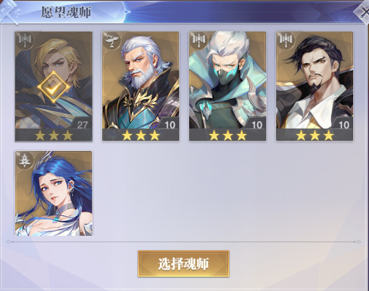The height and width of the screenshot is (291, 369).
Task: Pick the blue-haired woman soul master card
Action: [53, 193]
